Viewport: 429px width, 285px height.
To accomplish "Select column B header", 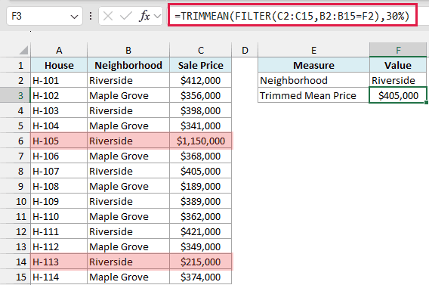I will coord(128,50).
